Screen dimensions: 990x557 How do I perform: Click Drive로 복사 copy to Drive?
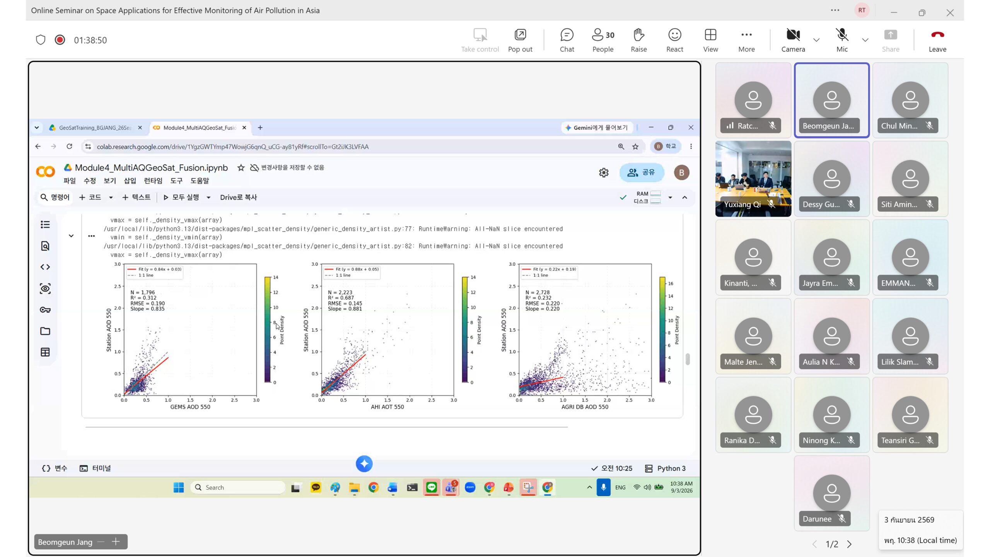(238, 197)
